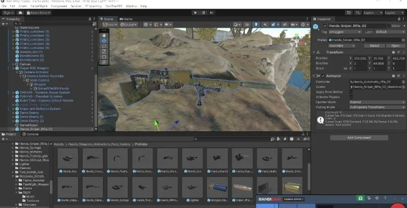Screen dimensions: 407x208
Task: Toggle the Static checkbox
Action: [389, 26]
